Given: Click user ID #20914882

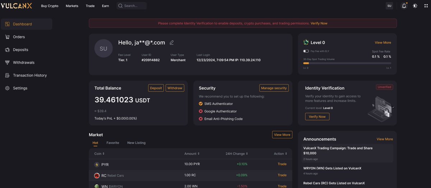Looking at the screenshot, I should (151, 60).
